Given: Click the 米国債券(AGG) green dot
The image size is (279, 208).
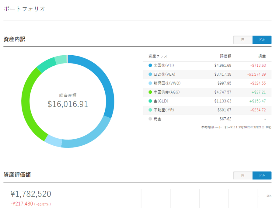Looking at the screenshot, I should click(x=150, y=92).
